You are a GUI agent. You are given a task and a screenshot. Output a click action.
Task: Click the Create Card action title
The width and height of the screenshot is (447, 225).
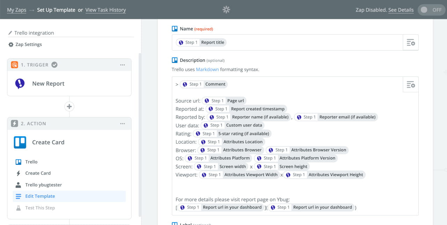(48, 142)
